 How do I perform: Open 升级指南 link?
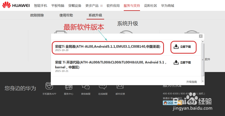[192, 82]
